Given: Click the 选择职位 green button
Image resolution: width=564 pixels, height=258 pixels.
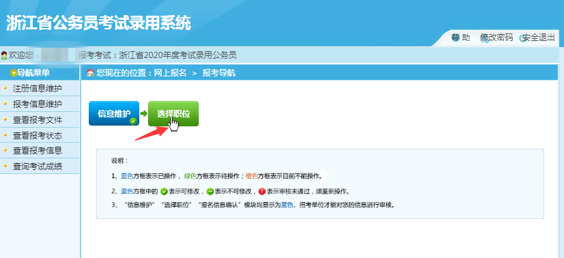Looking at the screenshot, I should (x=173, y=113).
